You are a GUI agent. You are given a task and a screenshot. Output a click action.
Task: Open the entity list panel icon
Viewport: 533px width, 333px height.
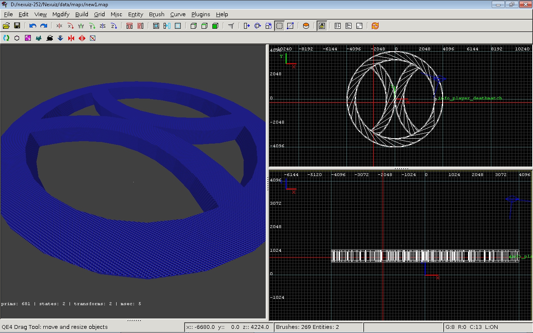pos(338,26)
